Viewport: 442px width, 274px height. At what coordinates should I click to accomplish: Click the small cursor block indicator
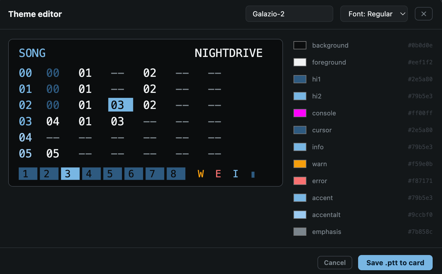tap(253, 174)
